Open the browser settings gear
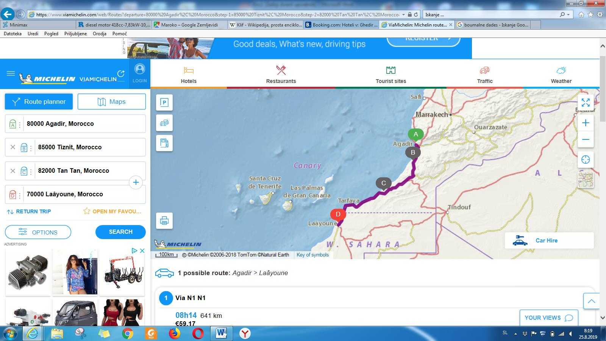 click(600, 14)
